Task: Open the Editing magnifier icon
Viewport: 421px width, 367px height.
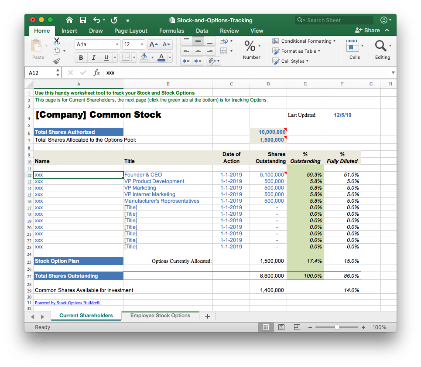Action: click(x=380, y=46)
